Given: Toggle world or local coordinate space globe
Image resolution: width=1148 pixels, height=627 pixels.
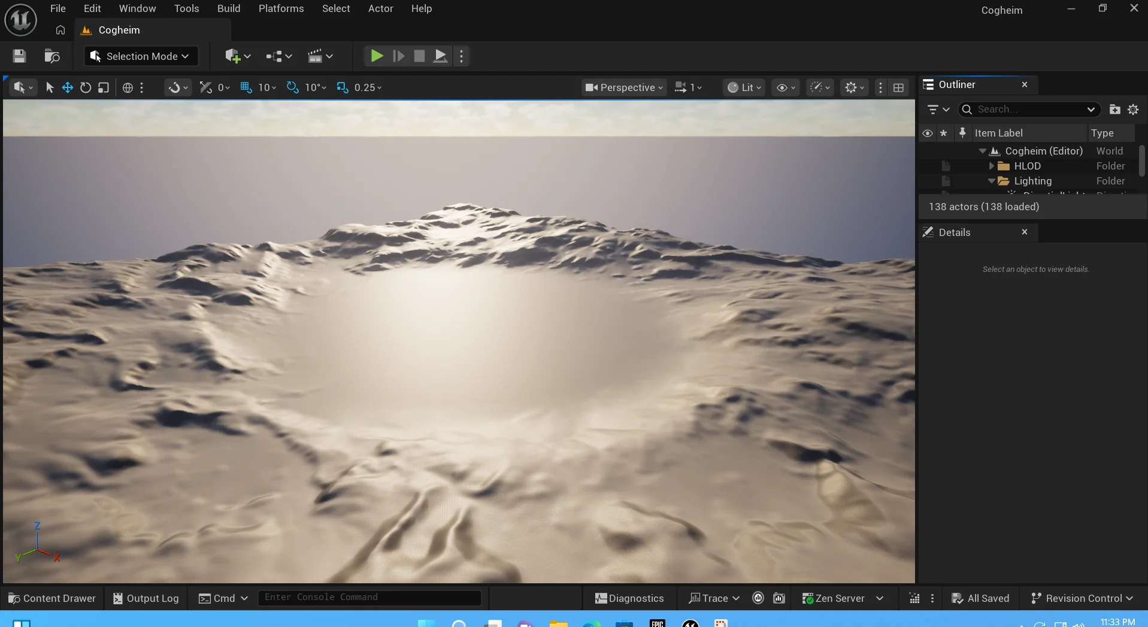Looking at the screenshot, I should (128, 87).
